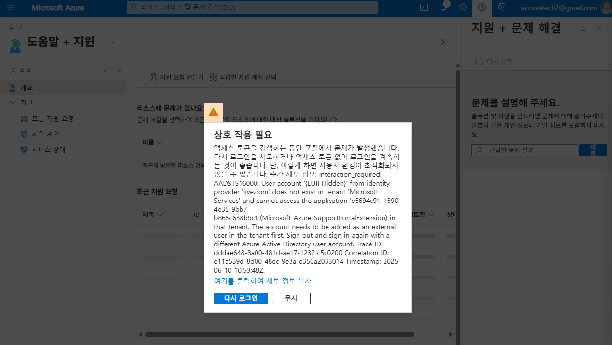Click 다시 시작 in the support panel
Image resolution: width=612 pixels, height=345 pixels.
[x=494, y=62]
